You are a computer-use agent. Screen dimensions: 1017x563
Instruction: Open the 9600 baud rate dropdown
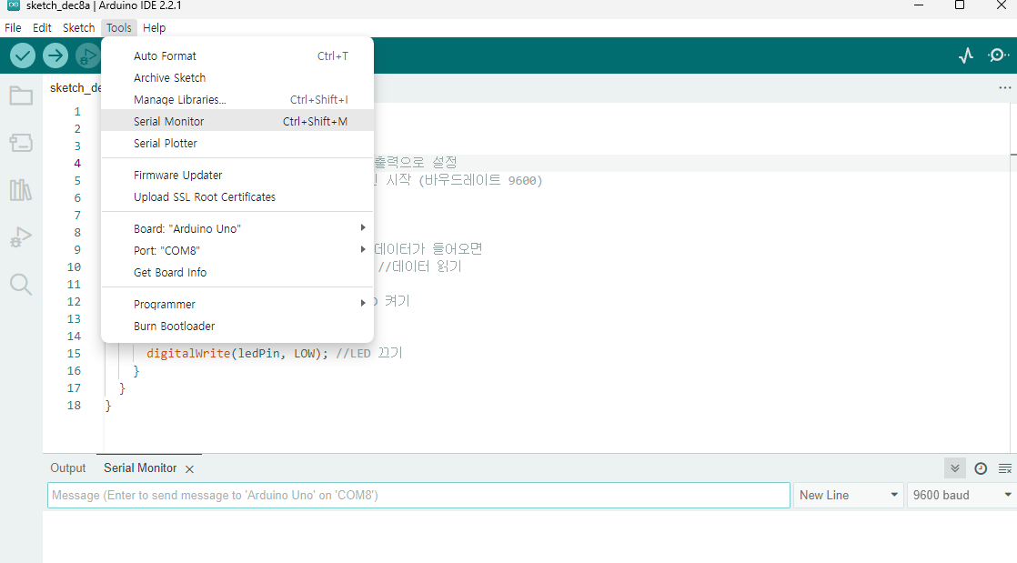pyautogui.click(x=962, y=495)
